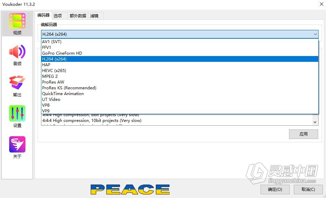
Task: Select ProRes AW codec
Action: [x=180, y=82]
